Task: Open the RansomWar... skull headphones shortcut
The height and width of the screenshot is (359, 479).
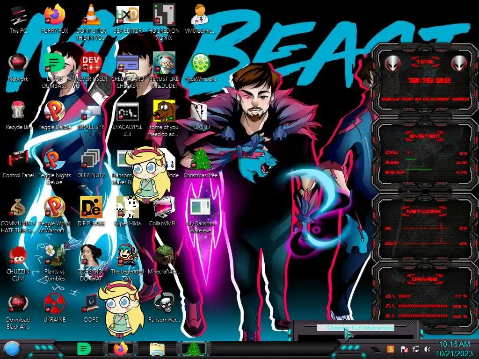Action: [164, 308]
